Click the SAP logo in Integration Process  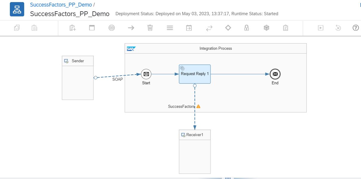click(131, 49)
